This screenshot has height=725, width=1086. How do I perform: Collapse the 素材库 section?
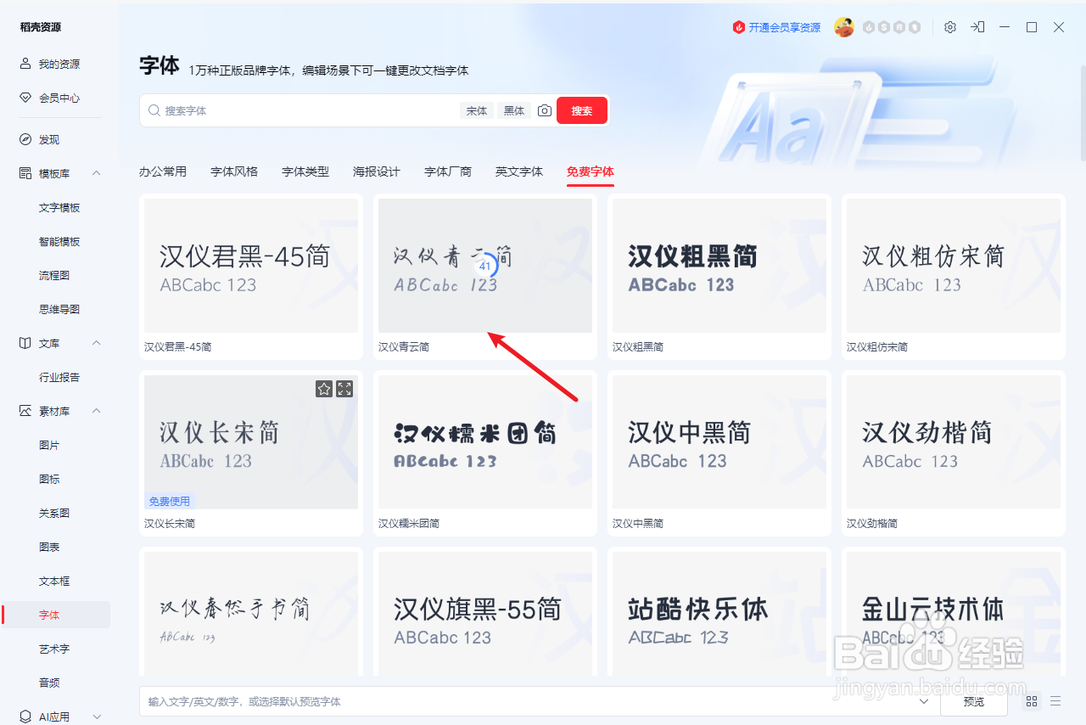pos(96,411)
